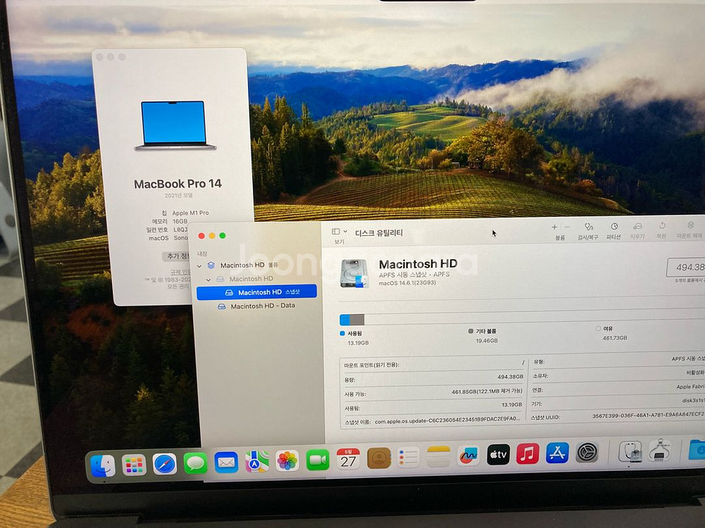Viewport: 705px width, 528px height.
Task: Click the 칩 Apple M1 Pro line
Action: [x=185, y=213]
